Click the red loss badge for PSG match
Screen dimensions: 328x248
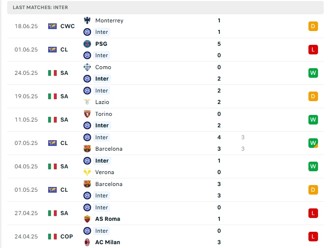(x=313, y=50)
